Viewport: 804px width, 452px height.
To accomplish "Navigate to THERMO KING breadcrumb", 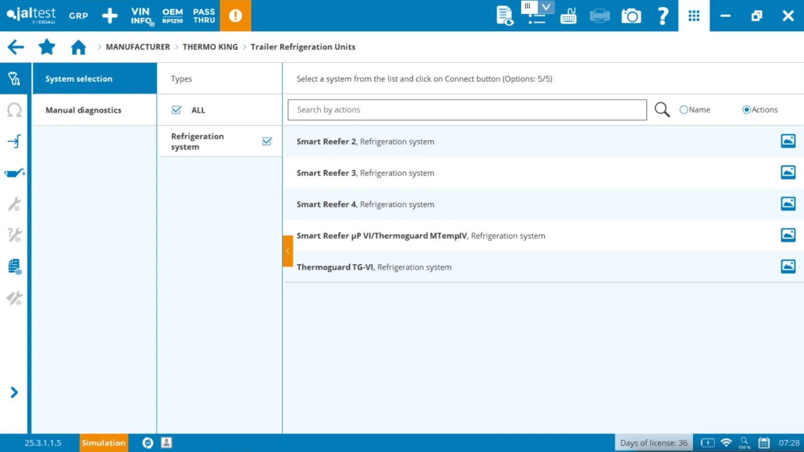I will [210, 47].
